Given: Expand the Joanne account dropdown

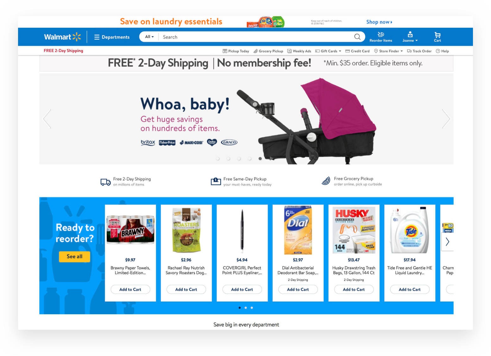Looking at the screenshot, I should click(410, 37).
